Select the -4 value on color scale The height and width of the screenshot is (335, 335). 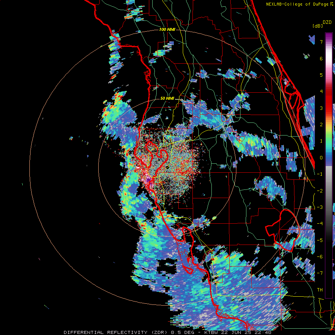tap(320, 224)
